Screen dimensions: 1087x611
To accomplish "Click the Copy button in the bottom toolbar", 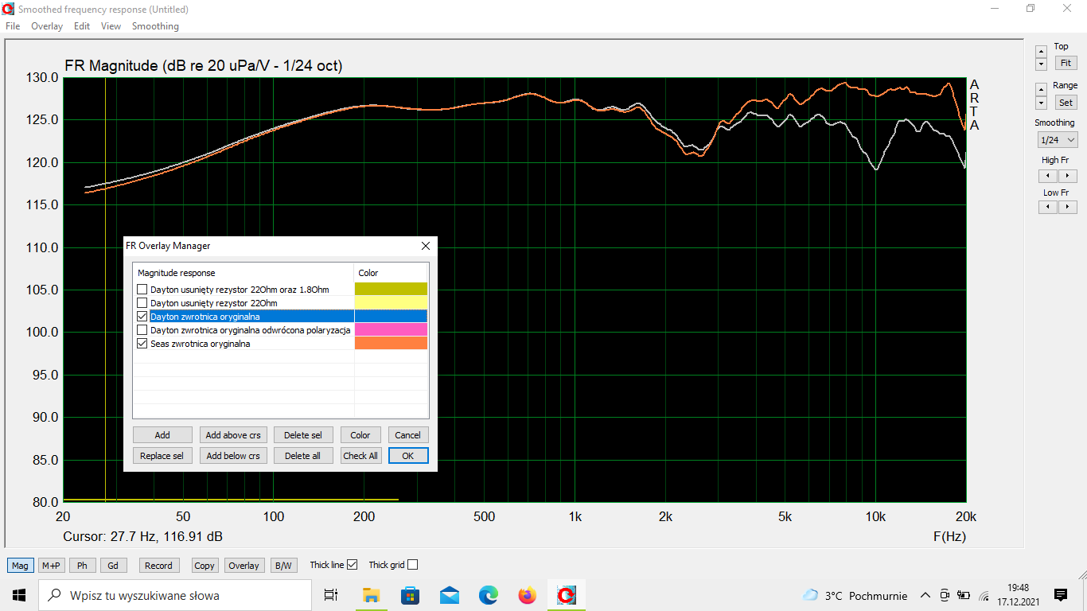I will pos(205,566).
